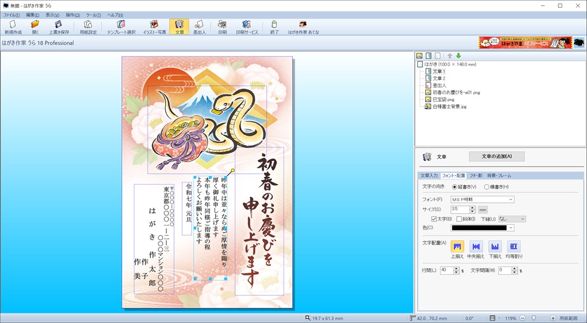Open the 用紙設定 paper settings icon
This screenshot has width=587, height=323.
[88, 27]
